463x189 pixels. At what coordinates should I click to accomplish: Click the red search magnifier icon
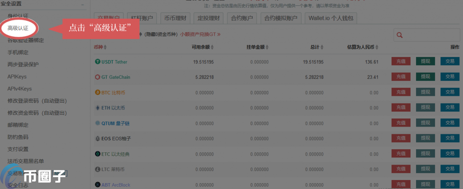400,35
